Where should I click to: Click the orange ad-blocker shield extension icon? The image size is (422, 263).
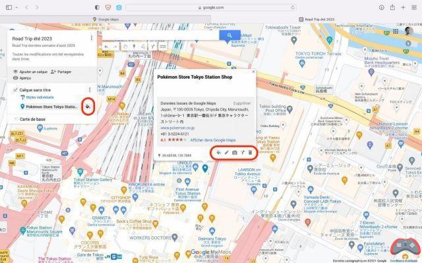108,7
